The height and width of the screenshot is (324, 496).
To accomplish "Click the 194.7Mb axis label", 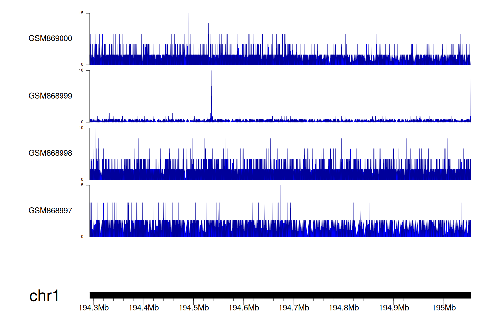I will coord(294,308).
